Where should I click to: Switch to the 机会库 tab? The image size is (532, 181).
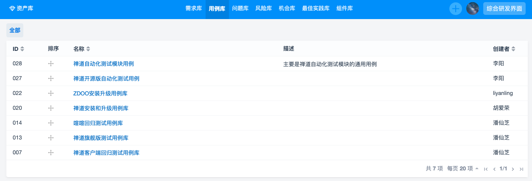tap(287, 8)
